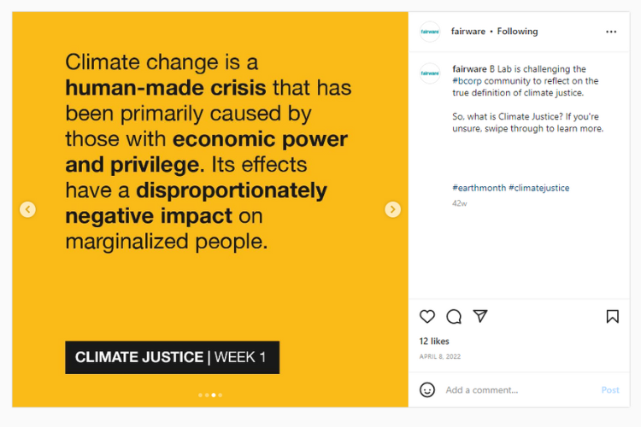Open the April 8, 2022 timestamp
The width and height of the screenshot is (641, 427).
point(440,357)
